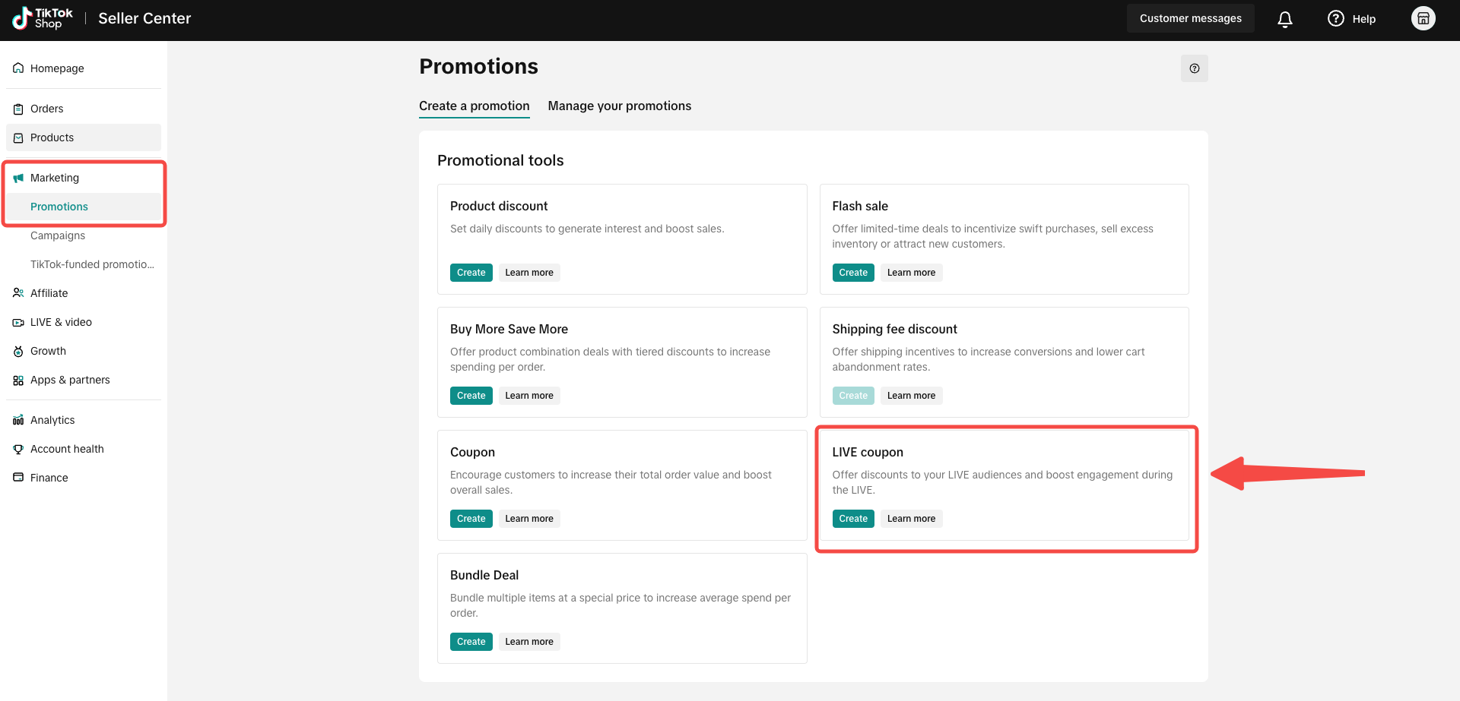1460x701 pixels.
Task: Select the Create a promotion tab
Action: [474, 106]
